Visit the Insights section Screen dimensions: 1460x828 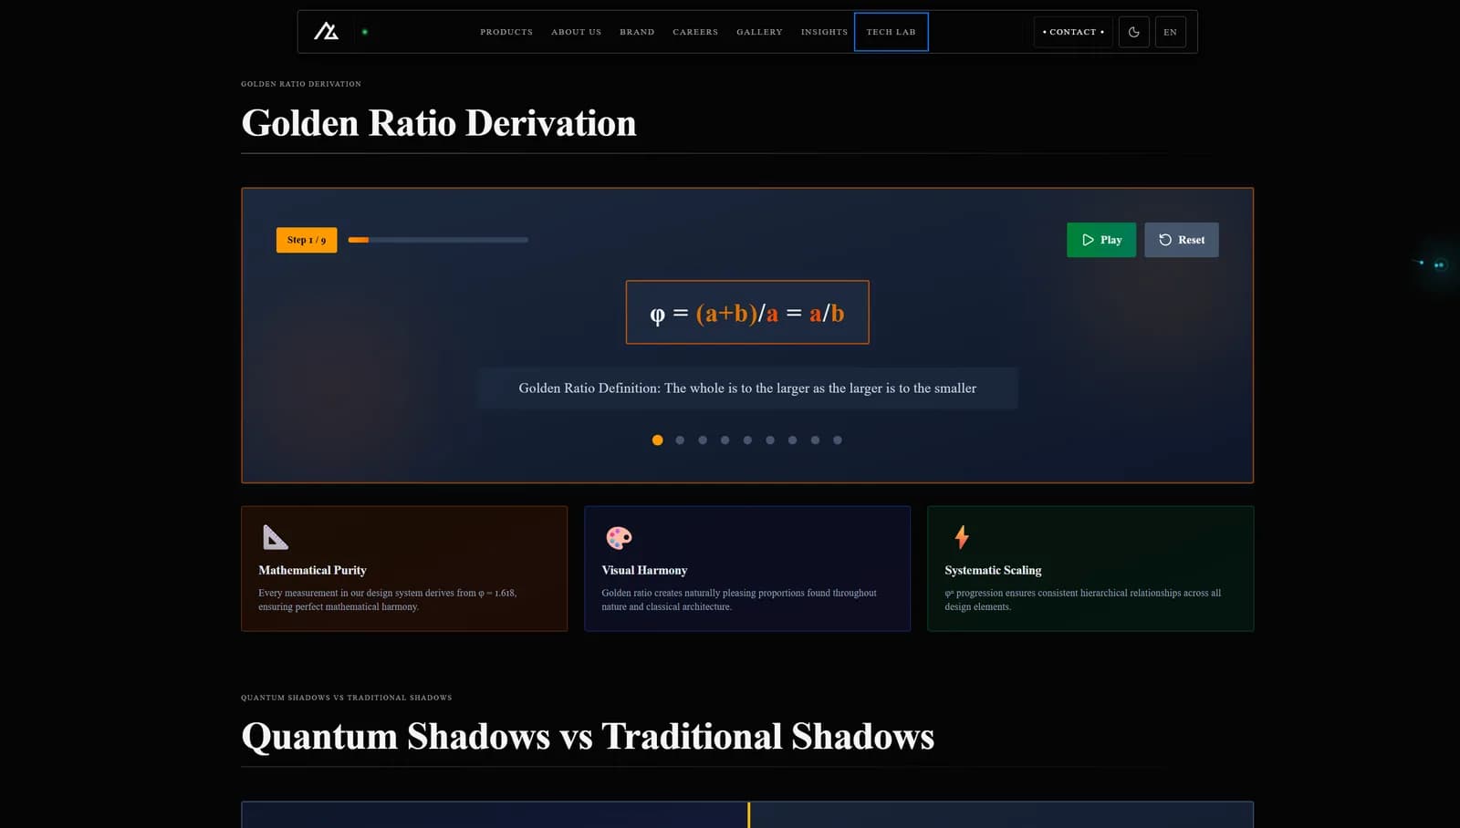(824, 32)
